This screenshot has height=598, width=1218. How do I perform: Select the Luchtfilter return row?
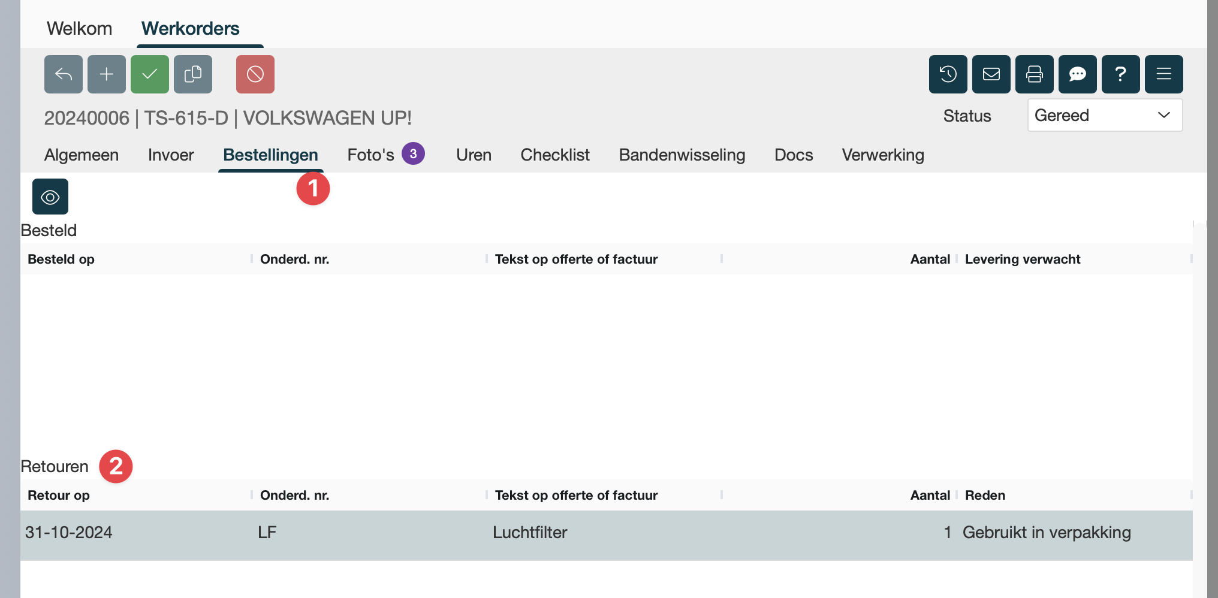530,533
